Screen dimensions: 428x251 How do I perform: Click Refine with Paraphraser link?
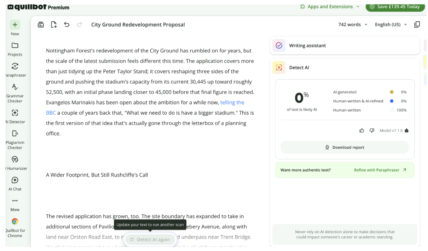point(380,170)
